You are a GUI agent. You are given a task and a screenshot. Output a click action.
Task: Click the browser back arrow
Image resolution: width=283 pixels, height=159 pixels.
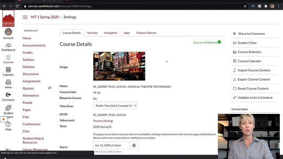coord(4,6)
